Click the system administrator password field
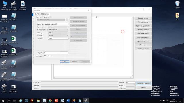This screenshot has height=103, width=184. pyautogui.click(x=62, y=24)
